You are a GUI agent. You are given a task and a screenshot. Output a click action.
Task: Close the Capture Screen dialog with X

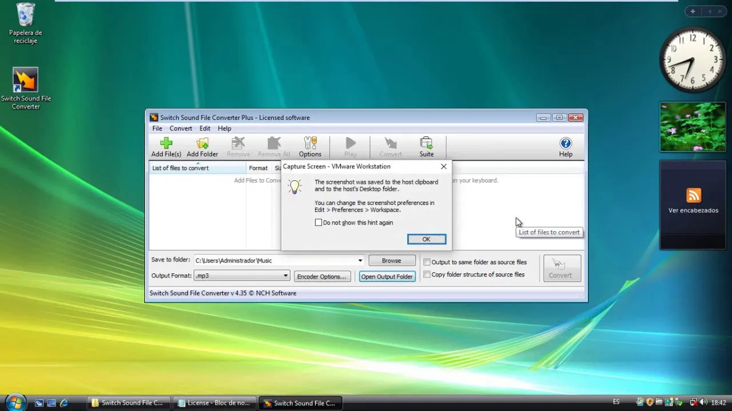pyautogui.click(x=443, y=167)
